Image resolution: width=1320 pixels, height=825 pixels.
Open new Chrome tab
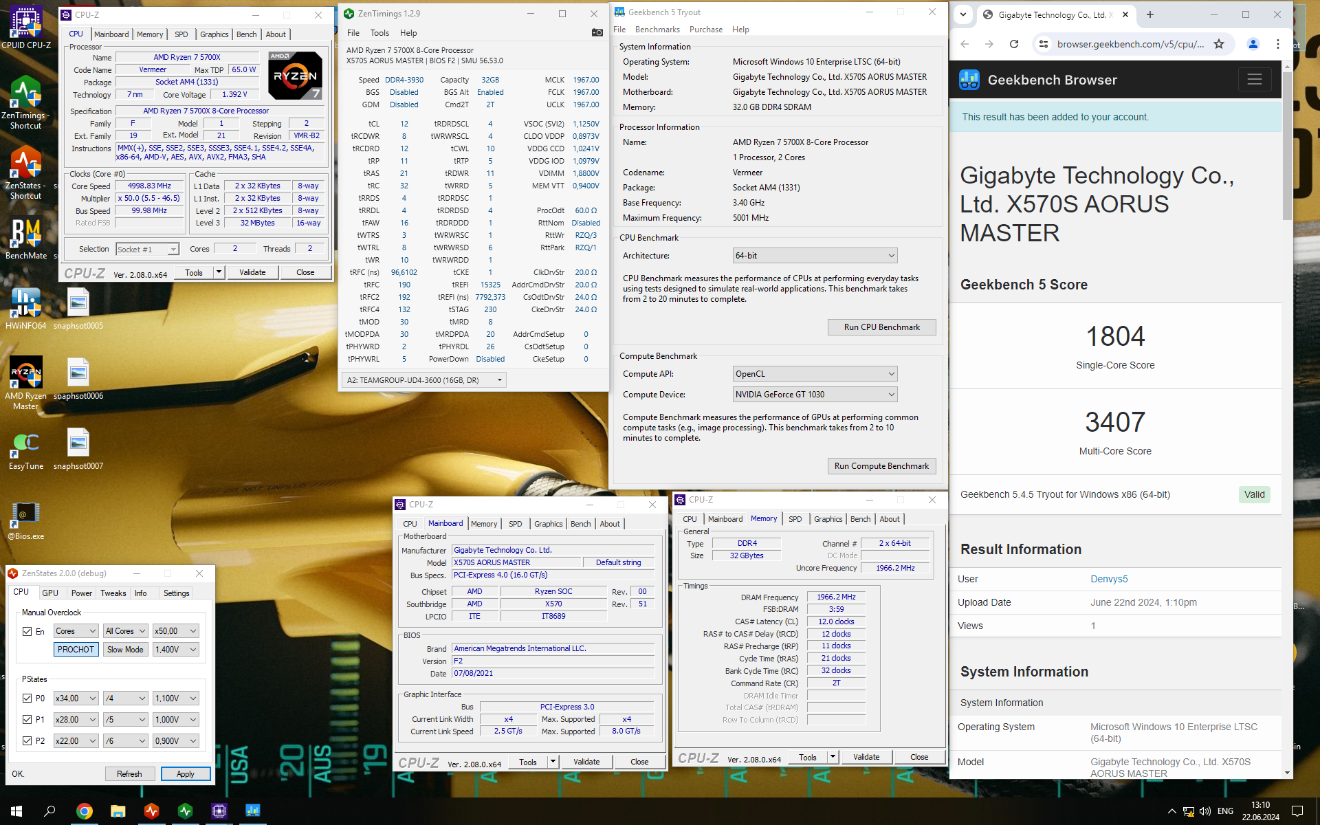1149,14
